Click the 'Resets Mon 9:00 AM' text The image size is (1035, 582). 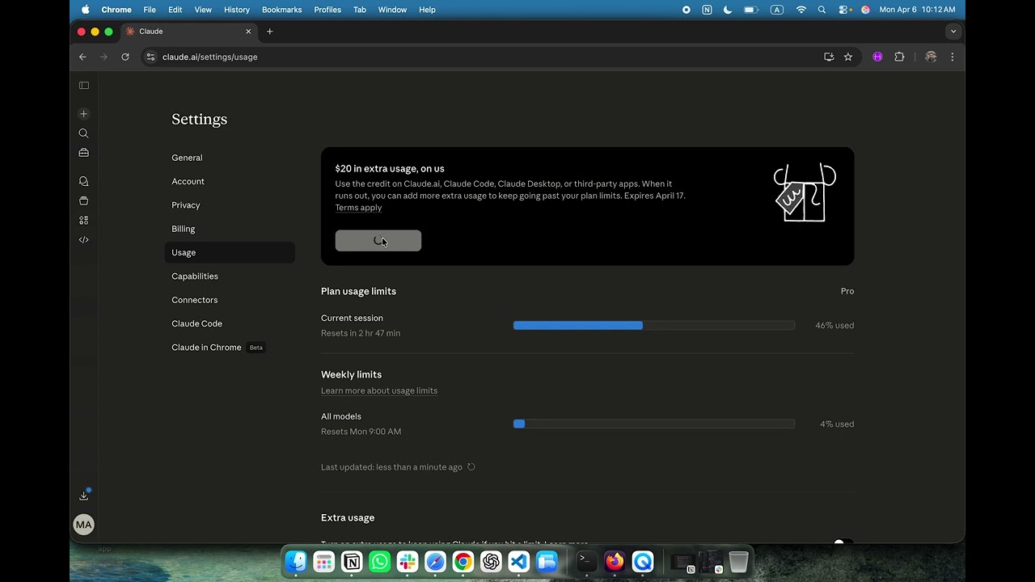pos(361,432)
